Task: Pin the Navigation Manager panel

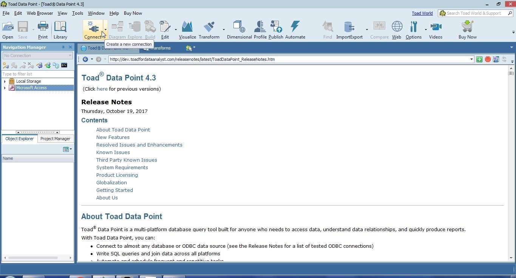Action: pyautogui.click(x=63, y=47)
